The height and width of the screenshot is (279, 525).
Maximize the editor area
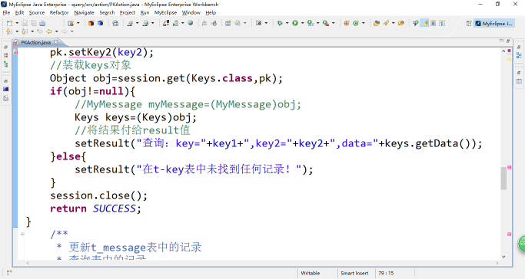coord(508,41)
